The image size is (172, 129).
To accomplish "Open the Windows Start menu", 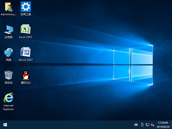I will click(x=5, y=125).
